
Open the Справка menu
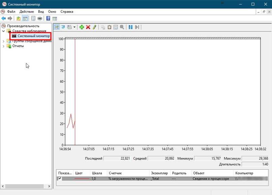(67, 11)
